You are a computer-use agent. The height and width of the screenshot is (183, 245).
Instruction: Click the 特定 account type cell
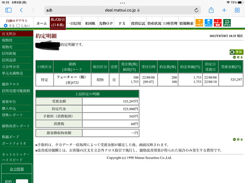(44, 80)
